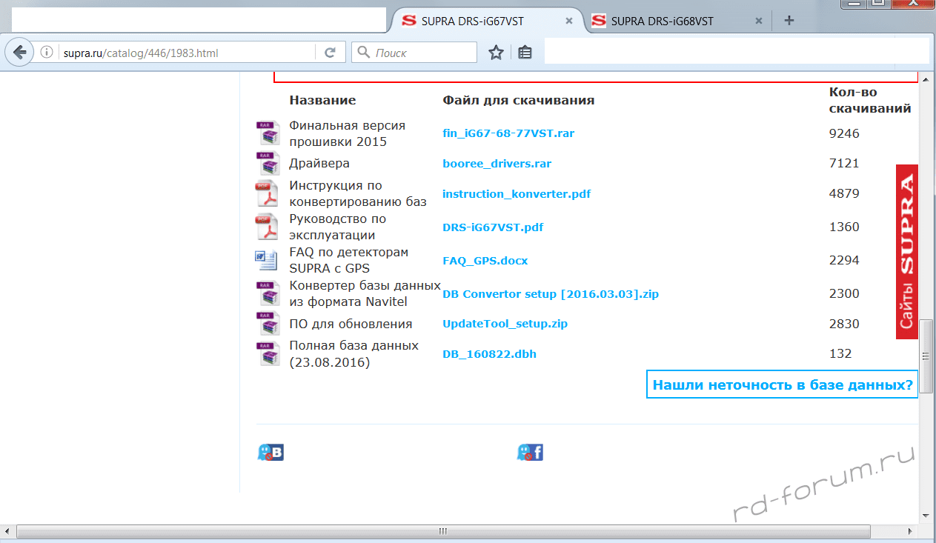The height and width of the screenshot is (543, 936).
Task: Click the browser Back arrow button
Action: 19,52
